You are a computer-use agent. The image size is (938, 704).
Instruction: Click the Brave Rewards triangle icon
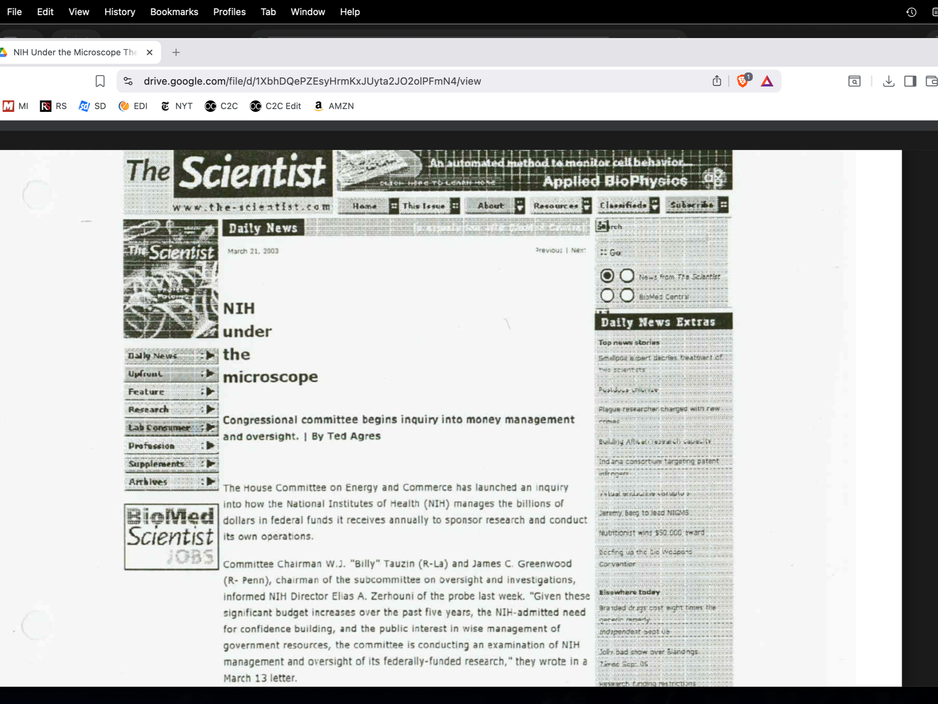[x=767, y=81]
